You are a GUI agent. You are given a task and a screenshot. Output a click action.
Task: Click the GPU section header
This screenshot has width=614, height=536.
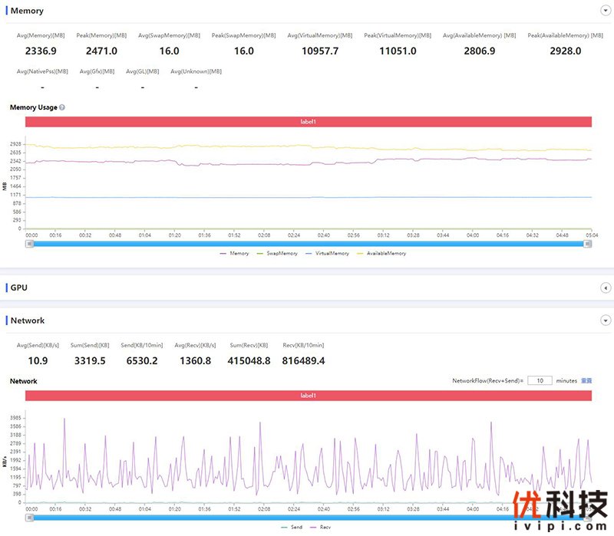tap(19, 288)
